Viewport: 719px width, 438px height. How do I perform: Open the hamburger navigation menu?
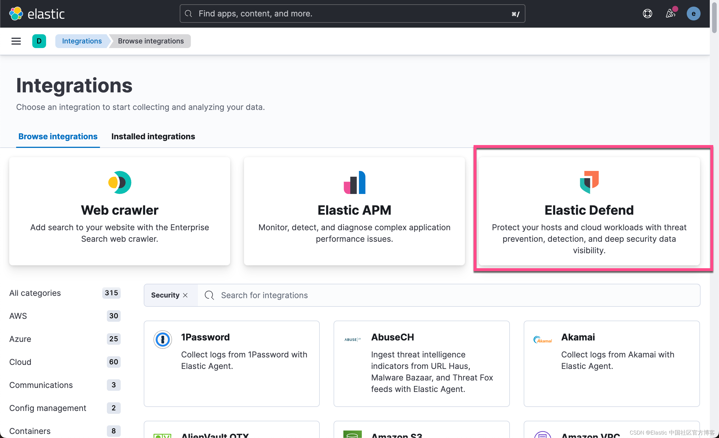pos(16,41)
